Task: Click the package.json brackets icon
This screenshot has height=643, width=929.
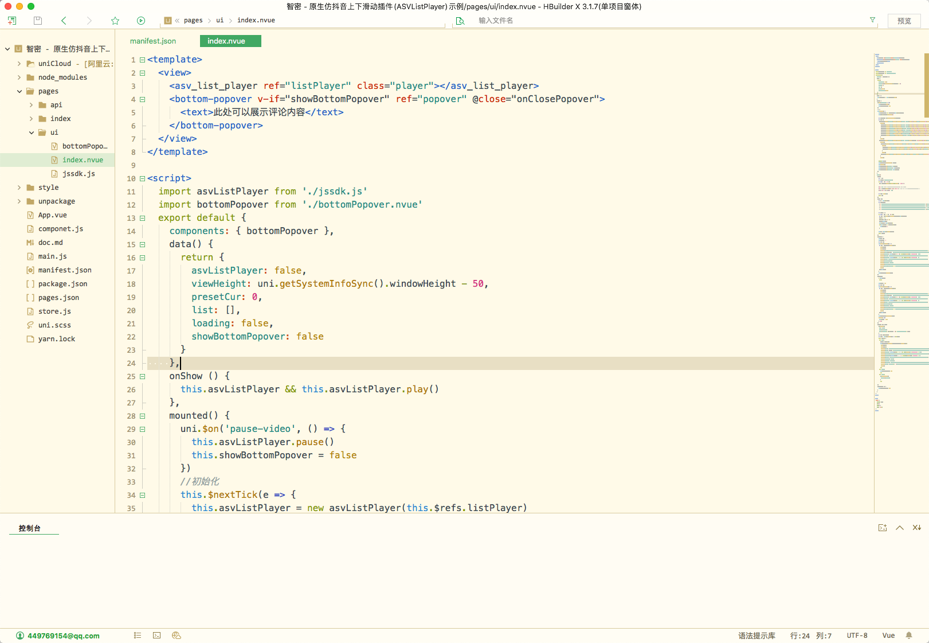Action: click(x=30, y=284)
